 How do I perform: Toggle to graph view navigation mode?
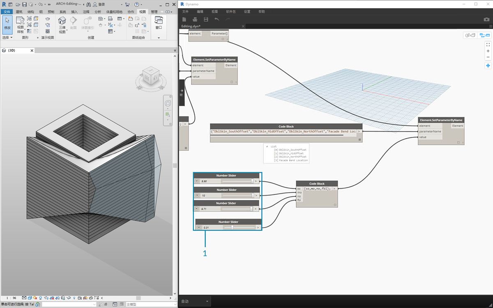coord(484,35)
